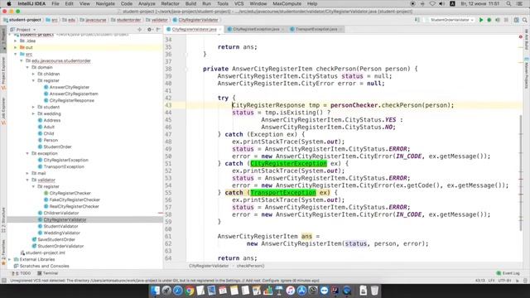The image size is (530, 298).
Task: Open the Navigate menu
Action: [105, 3]
